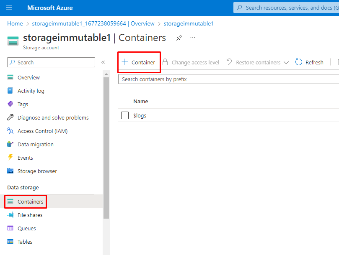Open Events menu item

pos(25,158)
